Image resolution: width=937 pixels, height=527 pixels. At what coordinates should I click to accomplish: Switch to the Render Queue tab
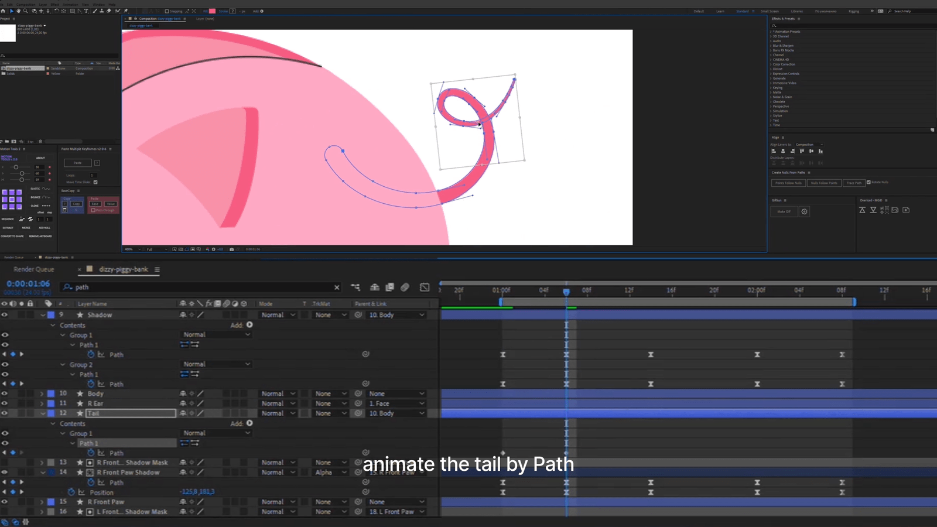point(34,269)
